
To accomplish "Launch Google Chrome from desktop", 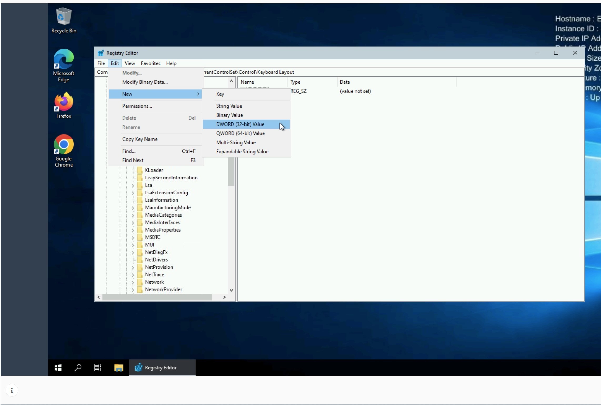I will (x=64, y=151).
